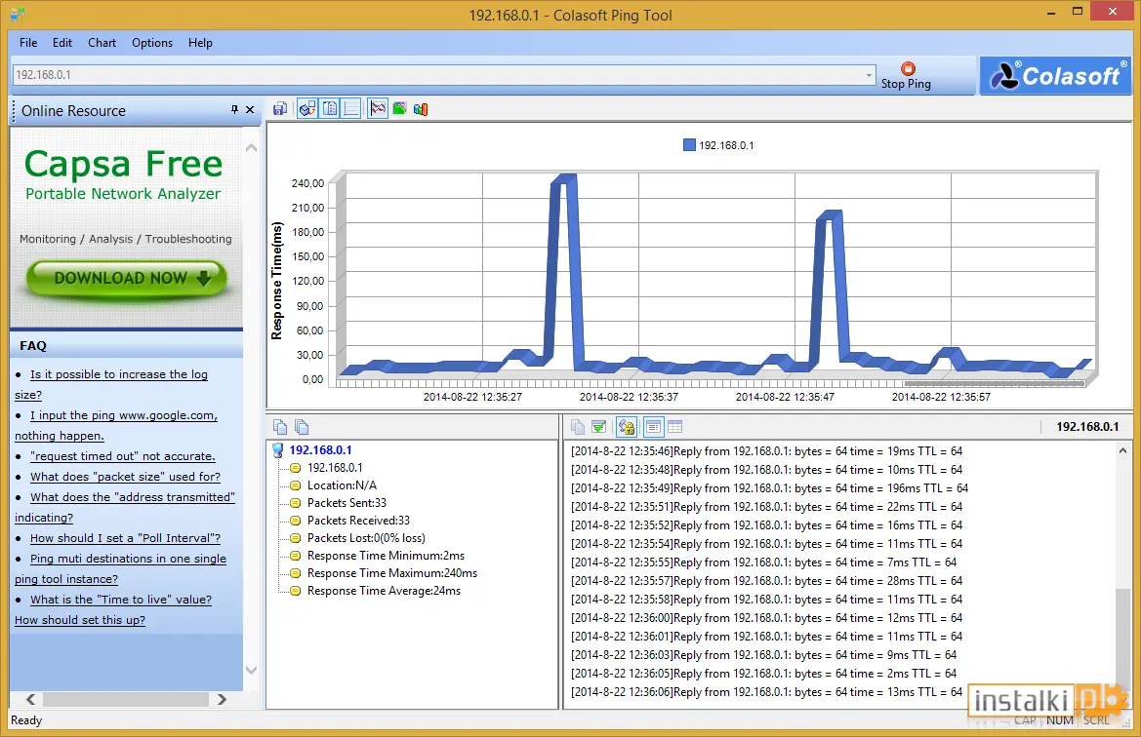The height and width of the screenshot is (737, 1141).
Task: Select Response Time Average:24ms entry
Action: 384,591
